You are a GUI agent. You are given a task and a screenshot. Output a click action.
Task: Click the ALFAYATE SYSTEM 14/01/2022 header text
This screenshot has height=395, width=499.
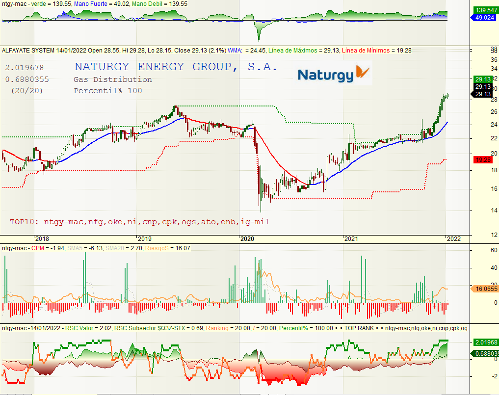(44, 50)
